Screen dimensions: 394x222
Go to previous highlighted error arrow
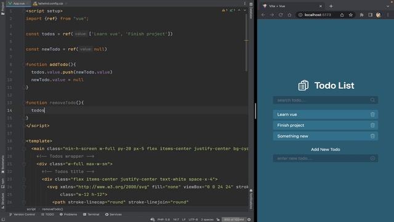[x=239, y=10]
